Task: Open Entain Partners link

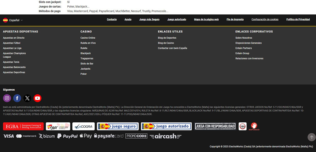Action: (x=244, y=48)
